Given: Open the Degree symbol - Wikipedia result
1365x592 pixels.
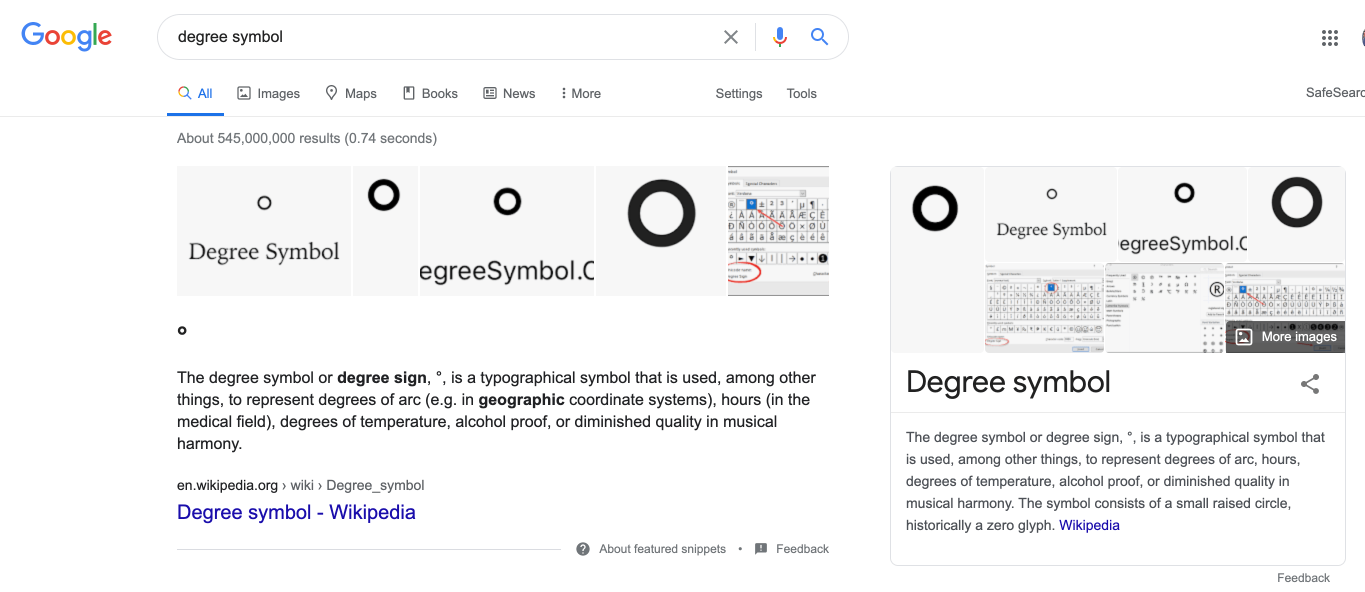Looking at the screenshot, I should tap(295, 512).
